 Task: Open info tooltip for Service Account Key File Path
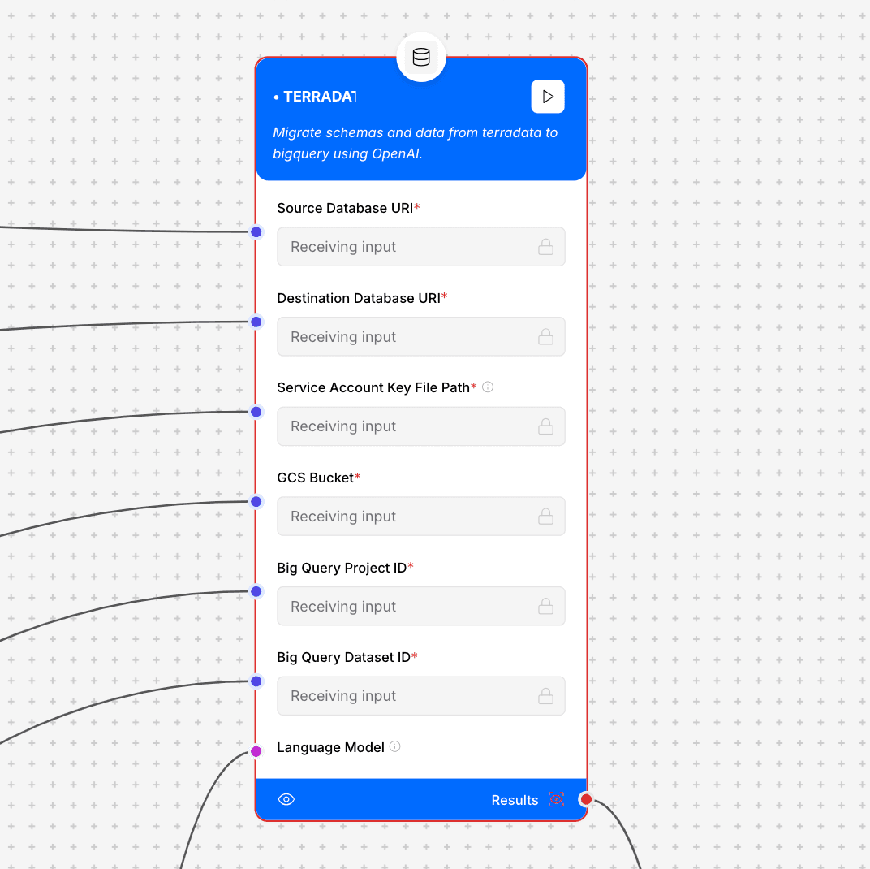488,387
